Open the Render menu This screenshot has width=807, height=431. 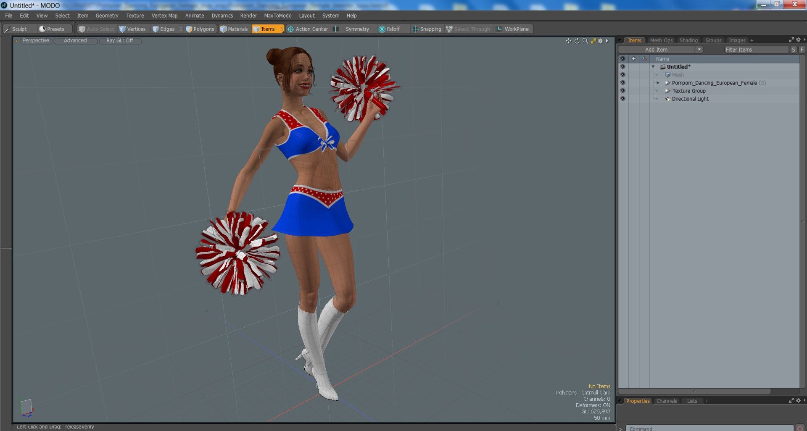click(248, 16)
